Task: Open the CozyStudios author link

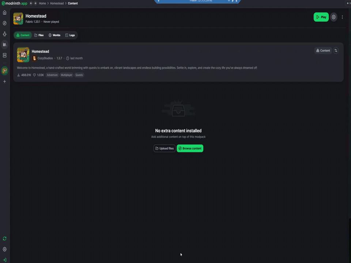Action: pyautogui.click(x=45, y=58)
